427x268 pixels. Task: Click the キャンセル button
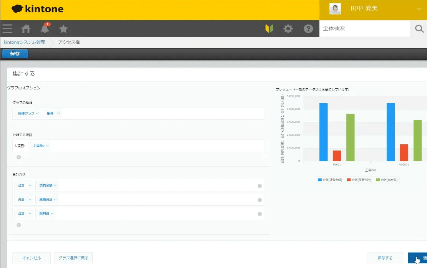[x=32, y=258]
